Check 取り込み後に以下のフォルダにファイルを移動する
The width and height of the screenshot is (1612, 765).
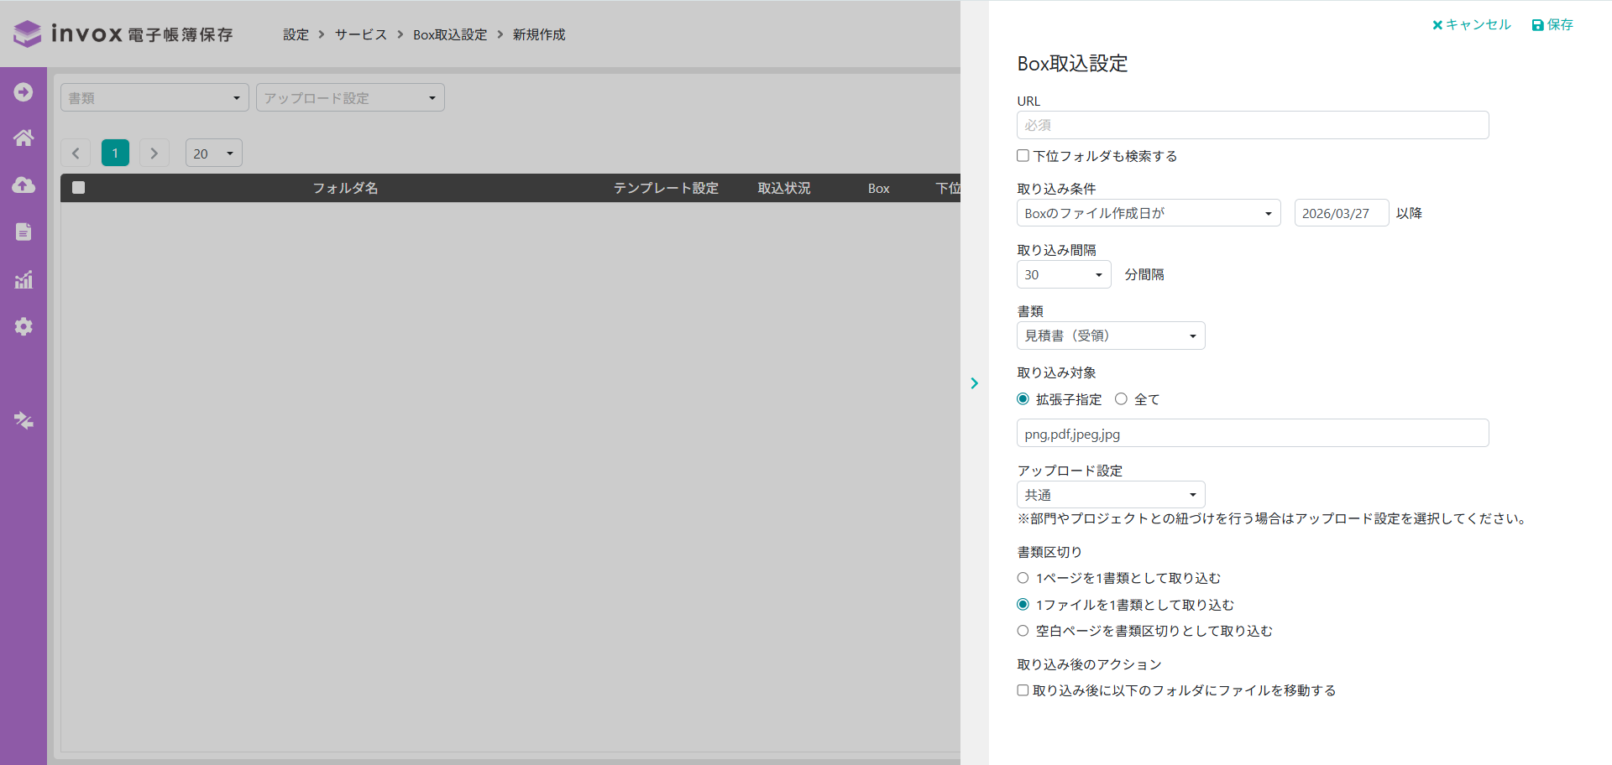tap(1023, 690)
